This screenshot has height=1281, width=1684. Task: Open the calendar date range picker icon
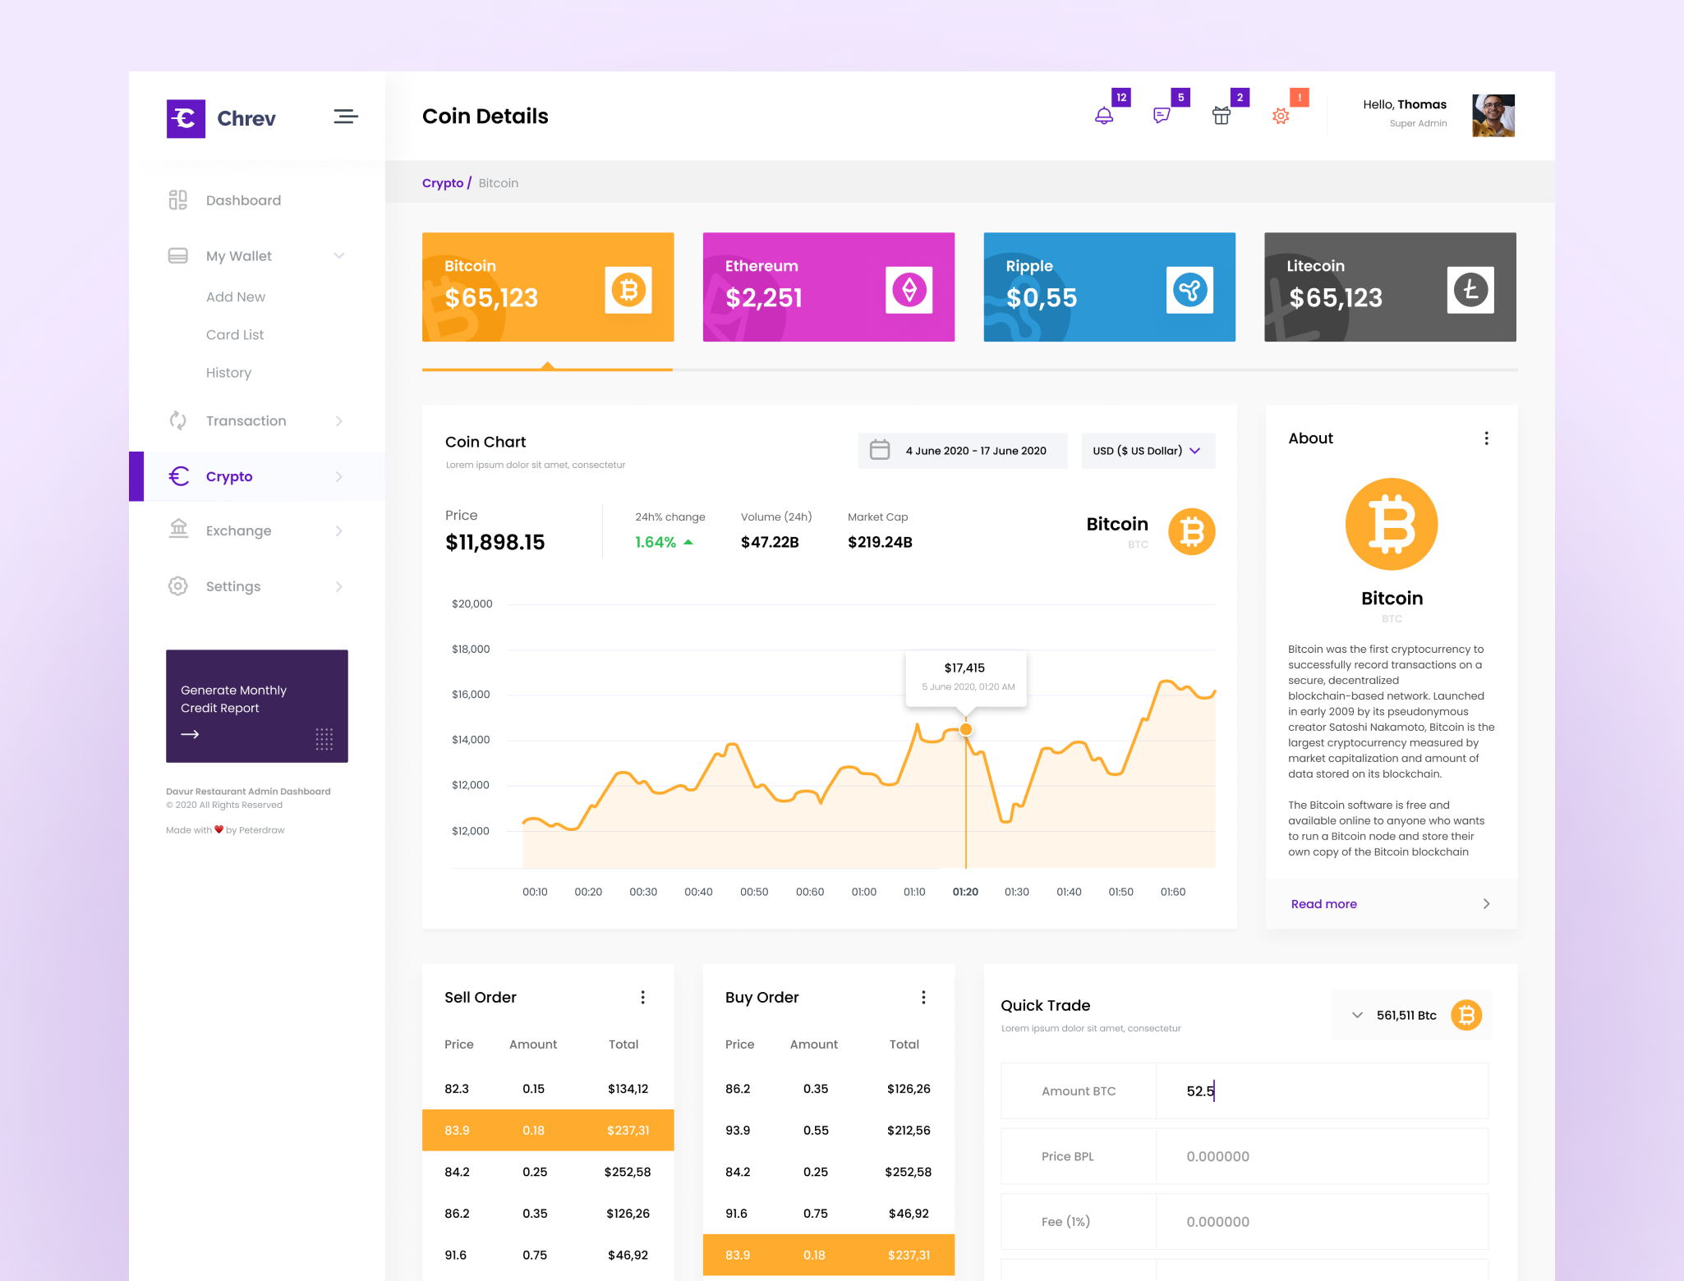881,450
